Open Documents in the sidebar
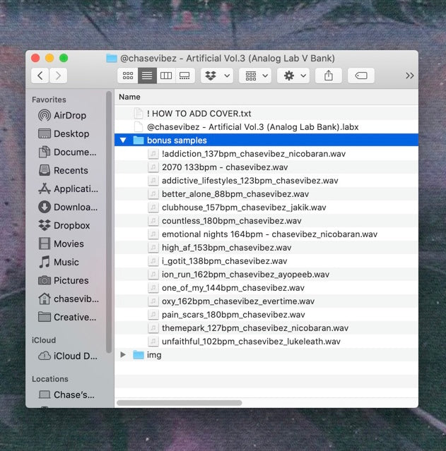 [x=67, y=152]
